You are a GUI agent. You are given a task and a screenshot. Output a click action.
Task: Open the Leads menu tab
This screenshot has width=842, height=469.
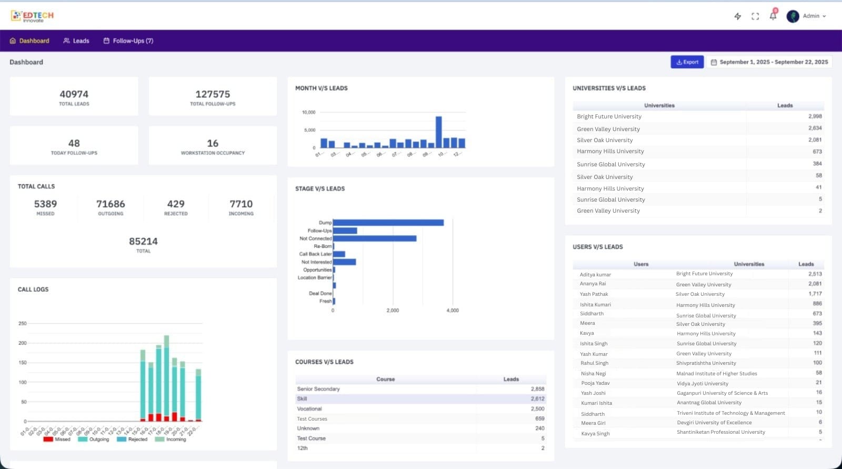(x=81, y=41)
